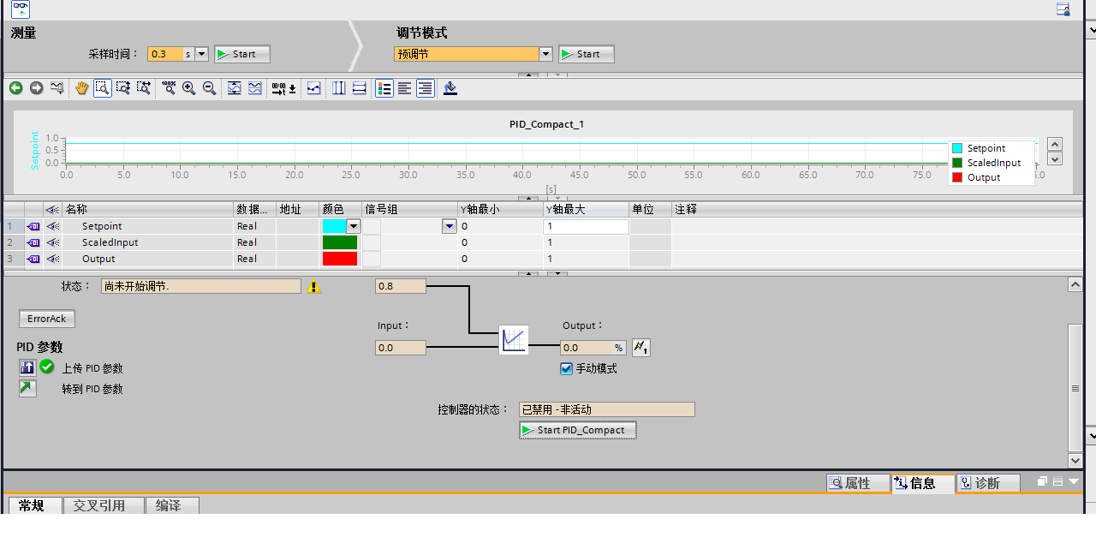Toggle the Output row 信号组 checkbox

click(372, 259)
